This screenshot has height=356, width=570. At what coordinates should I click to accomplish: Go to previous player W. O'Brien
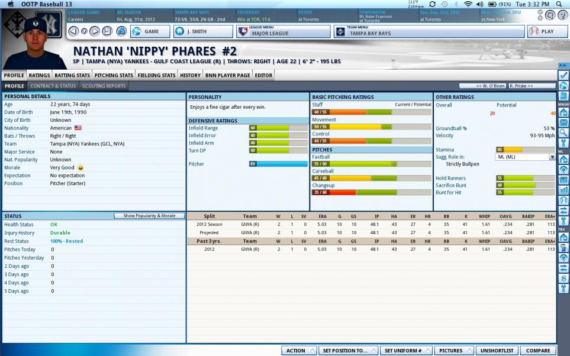(x=483, y=86)
